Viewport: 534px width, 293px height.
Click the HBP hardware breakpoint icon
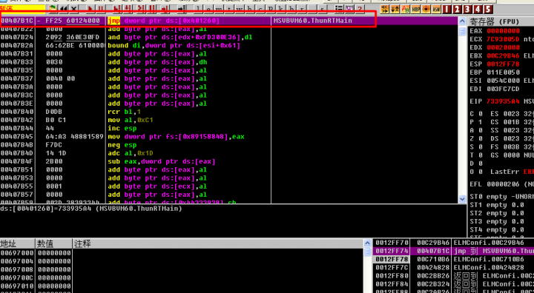click(x=415, y=9)
